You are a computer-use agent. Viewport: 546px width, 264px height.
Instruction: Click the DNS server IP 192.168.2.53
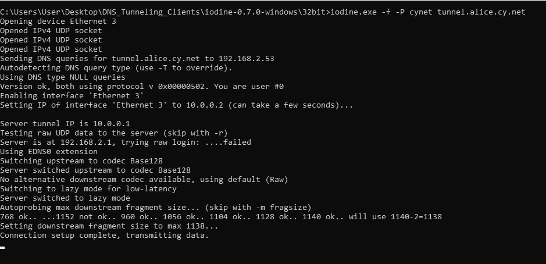(246, 59)
